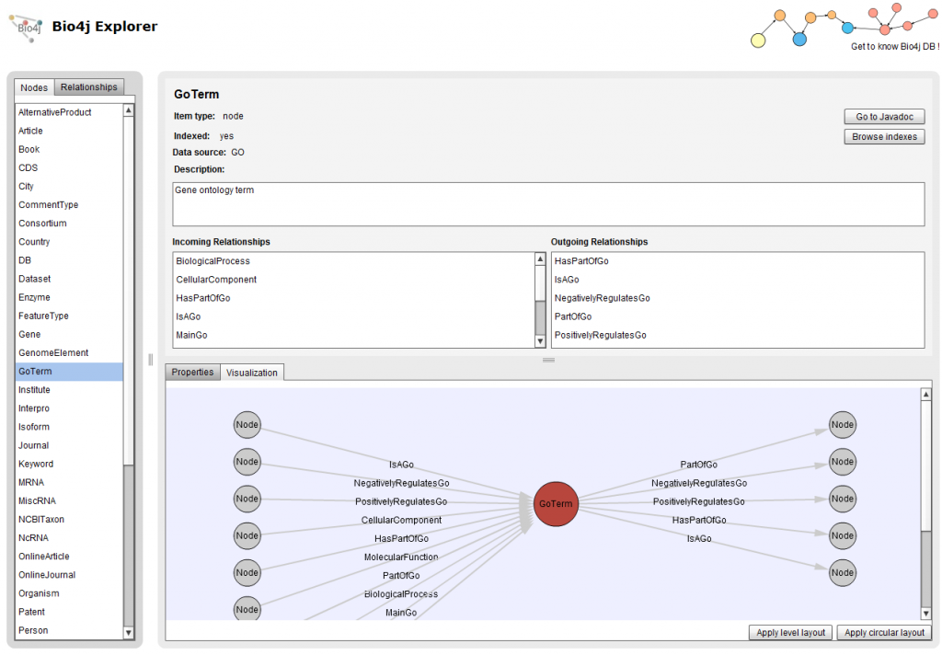Click visualization panel scroll-down arrow
Screen dimensions: 942x655
coord(925,614)
